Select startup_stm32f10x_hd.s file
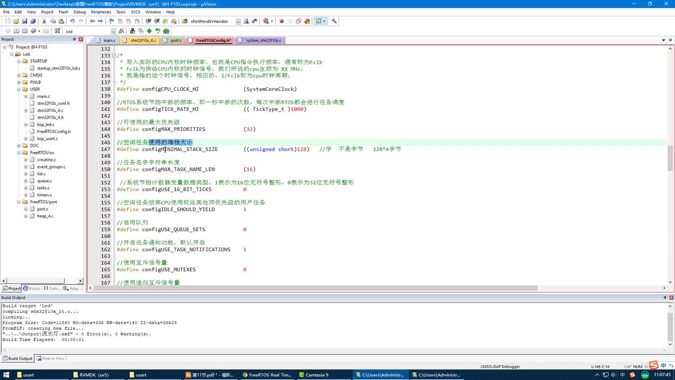This screenshot has width=675, height=380. click(59, 68)
